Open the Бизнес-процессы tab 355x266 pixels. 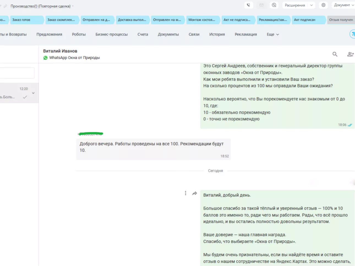click(x=111, y=34)
